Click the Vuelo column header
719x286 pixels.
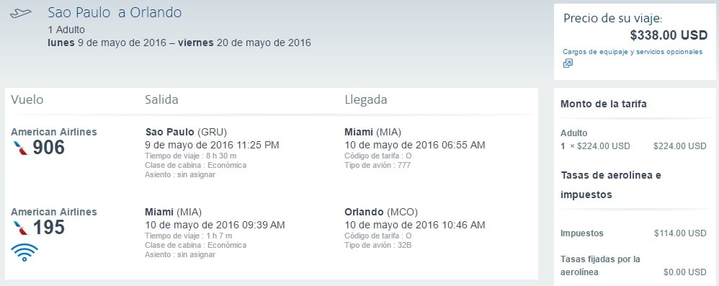click(27, 99)
